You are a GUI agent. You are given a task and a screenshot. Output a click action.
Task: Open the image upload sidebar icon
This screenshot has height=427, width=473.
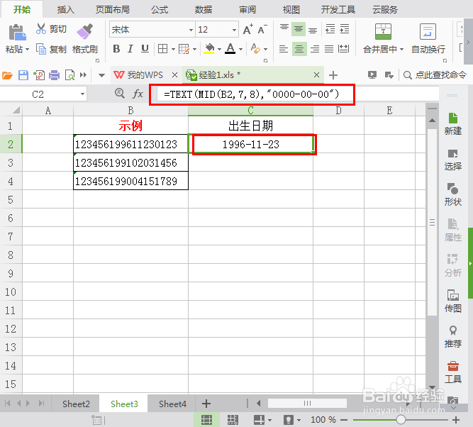(x=452, y=295)
